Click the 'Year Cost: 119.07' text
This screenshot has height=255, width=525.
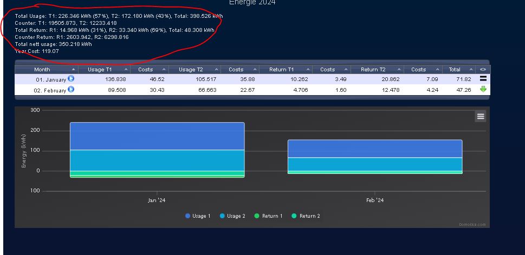coord(37,51)
